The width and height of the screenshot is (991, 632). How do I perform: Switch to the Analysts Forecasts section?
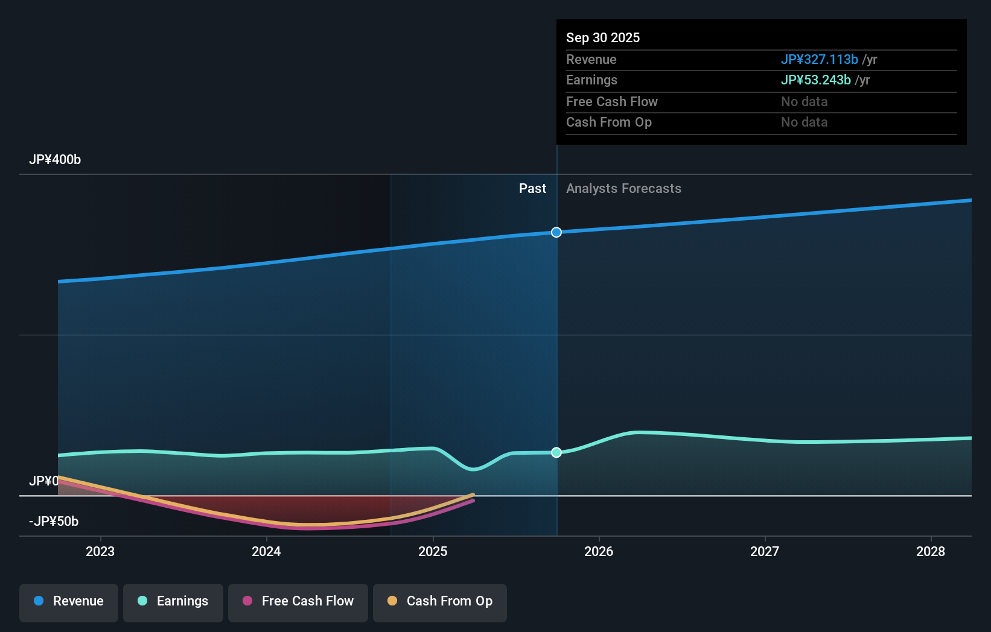pyautogui.click(x=623, y=188)
